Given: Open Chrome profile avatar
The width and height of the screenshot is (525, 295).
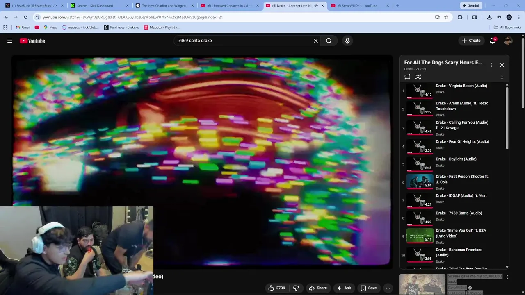Looking at the screenshot, I should (x=509, y=17).
